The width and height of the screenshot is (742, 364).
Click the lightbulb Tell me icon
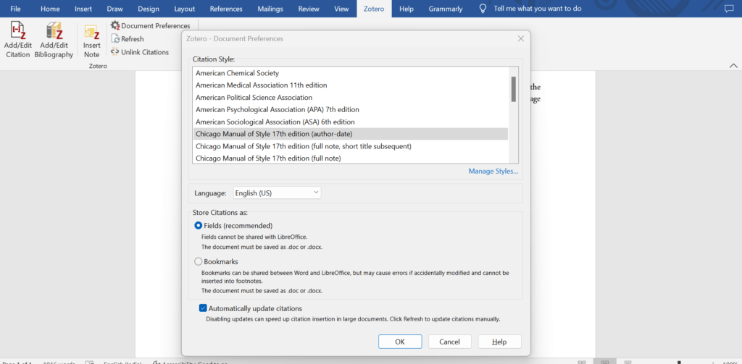[483, 9]
